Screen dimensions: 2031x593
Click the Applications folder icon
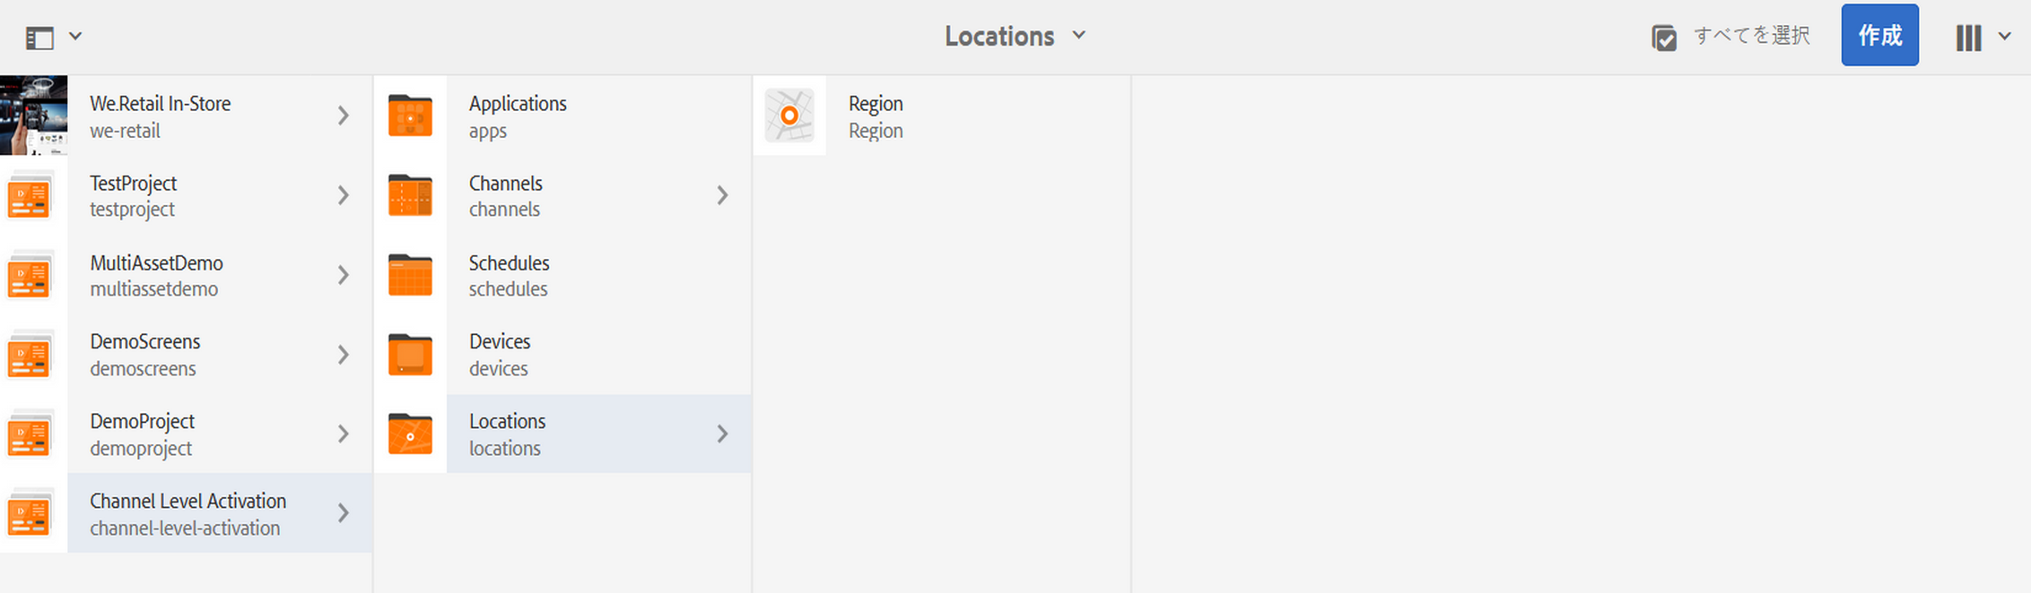pos(410,116)
